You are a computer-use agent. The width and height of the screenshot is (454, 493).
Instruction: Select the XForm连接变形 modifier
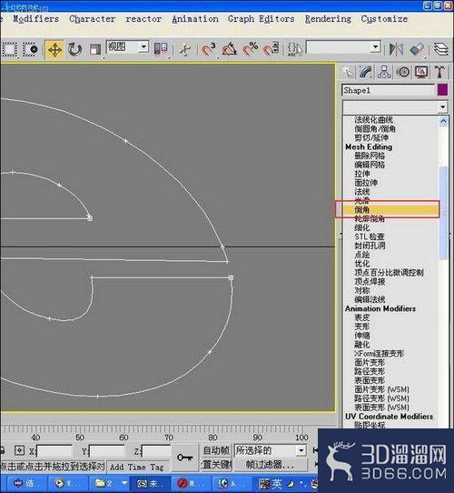tap(379, 354)
